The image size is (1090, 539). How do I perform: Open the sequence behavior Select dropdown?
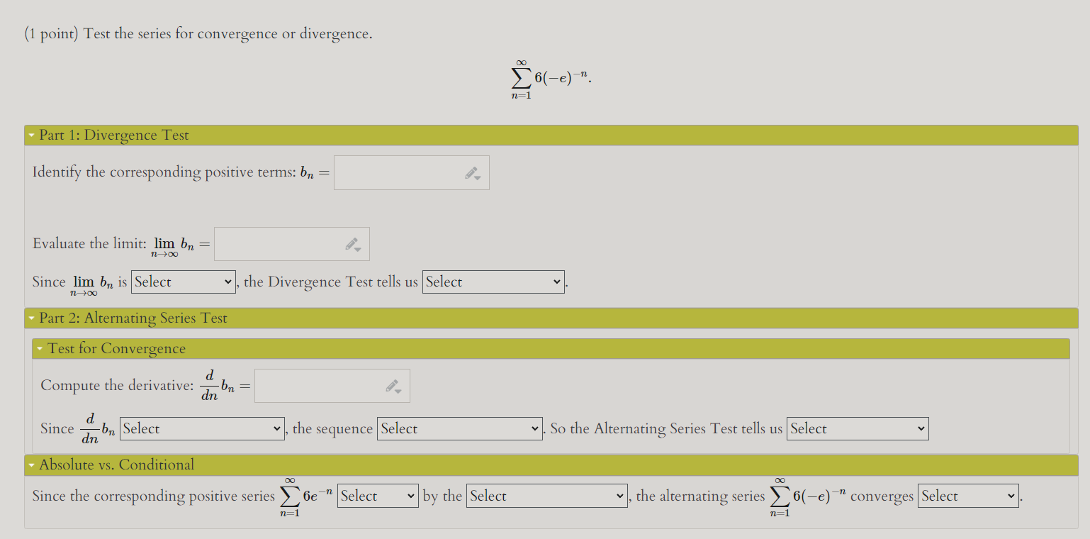459,428
